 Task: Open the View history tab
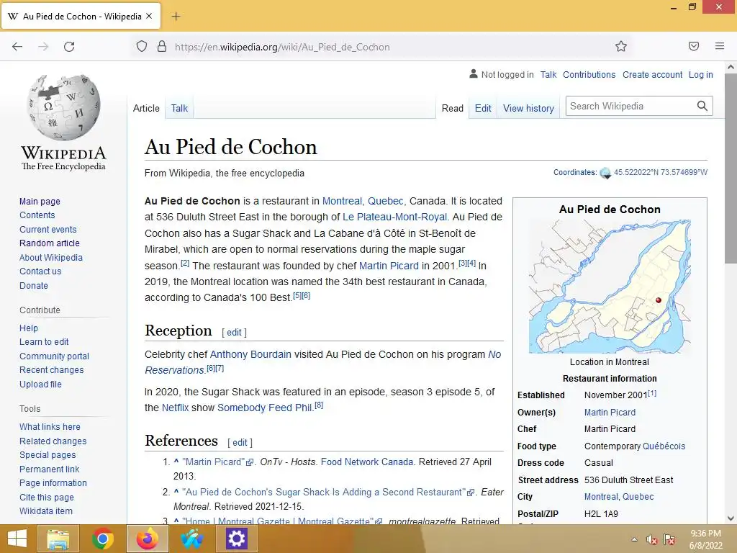tap(529, 108)
